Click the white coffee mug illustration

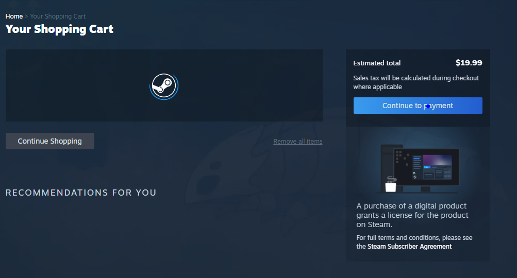(x=391, y=185)
